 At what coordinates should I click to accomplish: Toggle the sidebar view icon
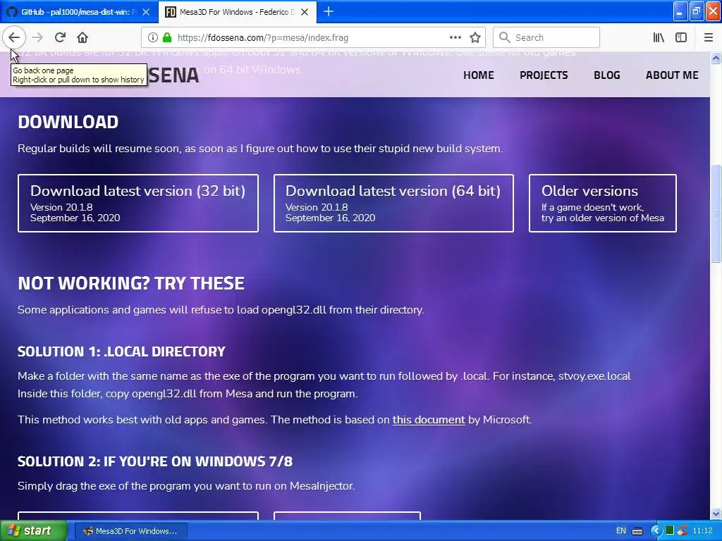coord(681,38)
